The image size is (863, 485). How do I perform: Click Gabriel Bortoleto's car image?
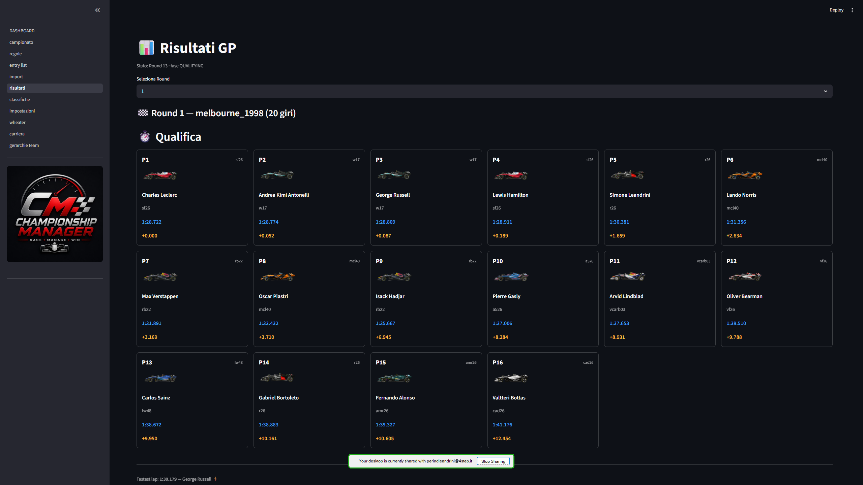click(277, 377)
